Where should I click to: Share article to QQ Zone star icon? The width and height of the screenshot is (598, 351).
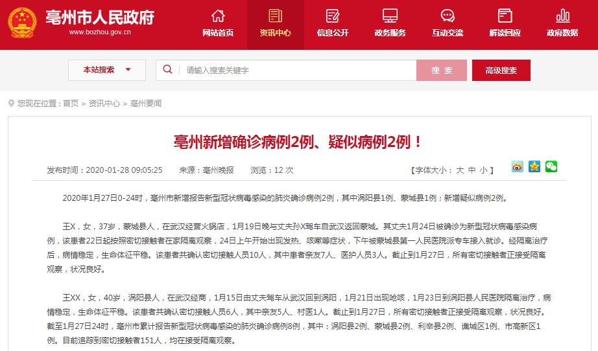click(x=534, y=167)
